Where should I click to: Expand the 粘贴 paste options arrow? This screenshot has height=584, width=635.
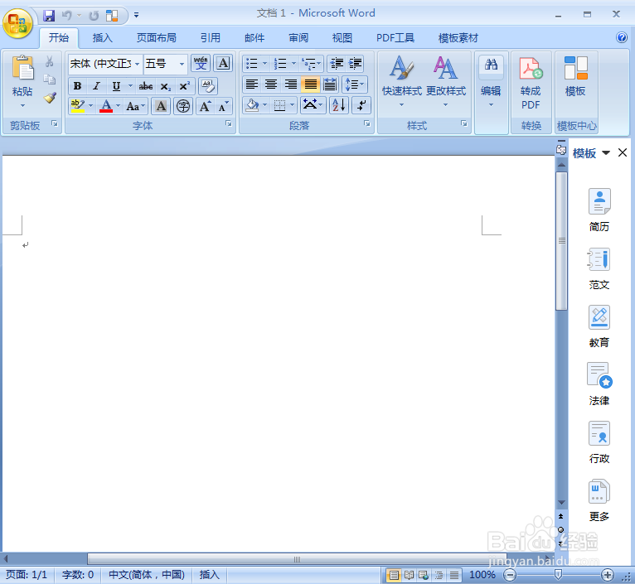pos(22,106)
